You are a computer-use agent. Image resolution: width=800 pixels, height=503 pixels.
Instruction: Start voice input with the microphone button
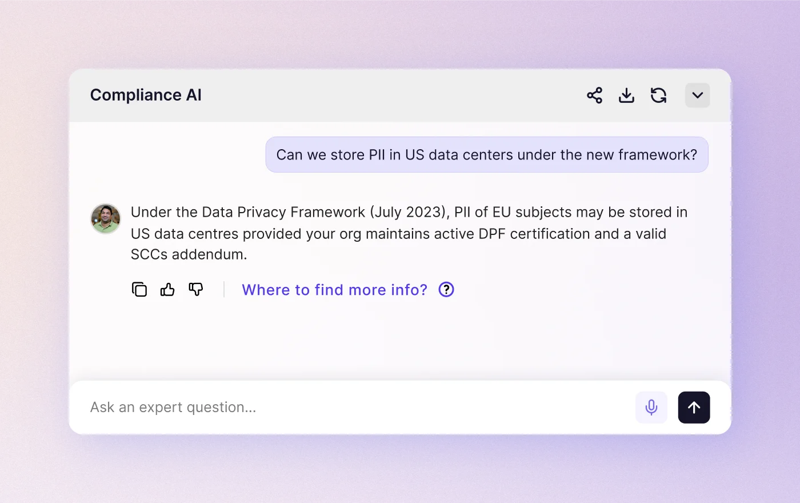point(651,408)
